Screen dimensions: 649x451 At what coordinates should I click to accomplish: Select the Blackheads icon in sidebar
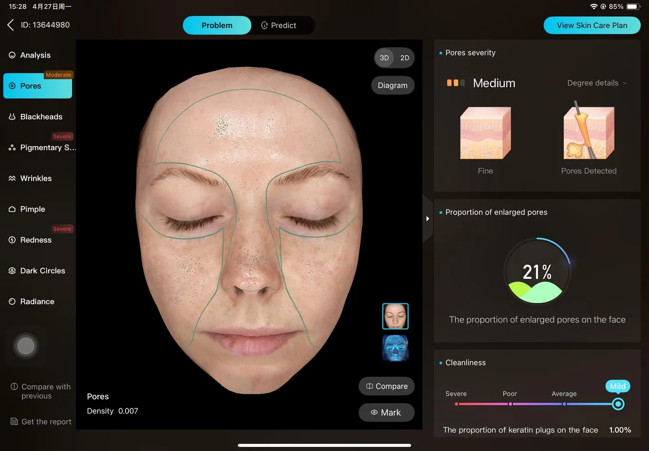tap(12, 116)
